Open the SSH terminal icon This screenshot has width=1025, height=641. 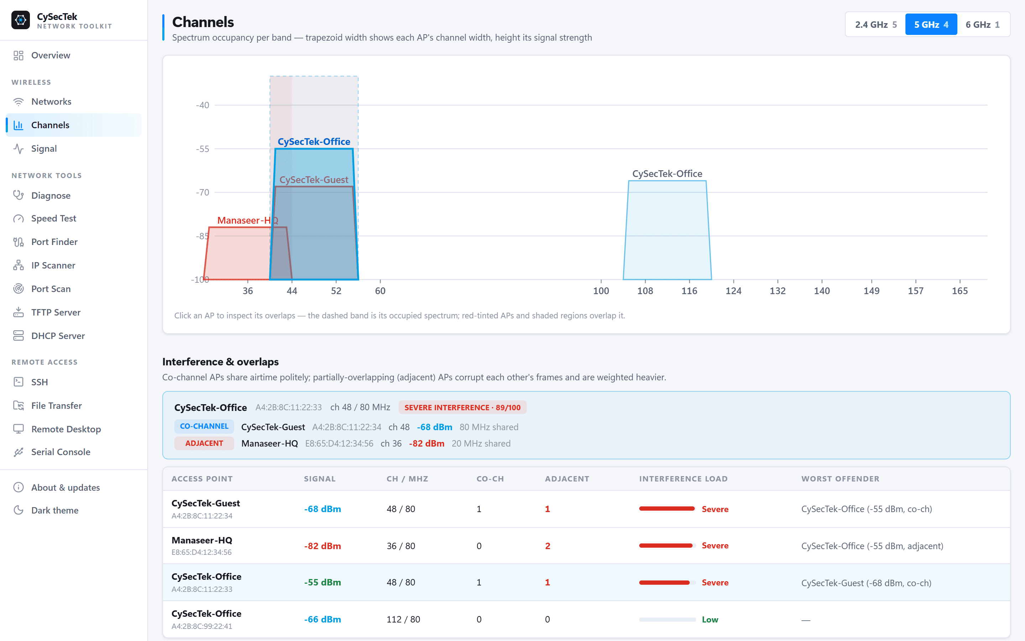click(x=18, y=382)
